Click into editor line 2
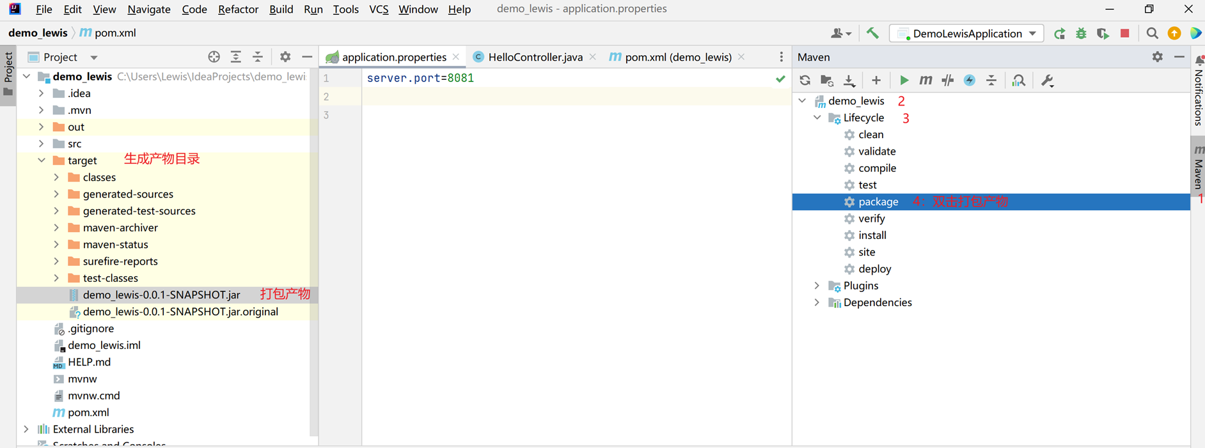This screenshot has width=1205, height=448. pyautogui.click(x=576, y=97)
